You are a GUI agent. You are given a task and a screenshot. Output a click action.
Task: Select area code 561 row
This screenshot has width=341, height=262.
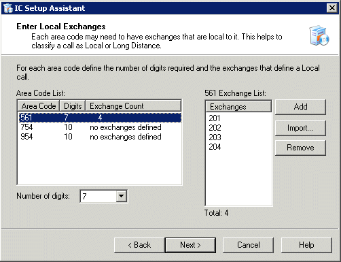pyautogui.click(x=100, y=118)
